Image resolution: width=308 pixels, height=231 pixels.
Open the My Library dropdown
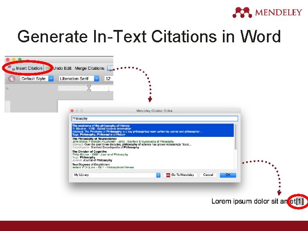coord(117,175)
